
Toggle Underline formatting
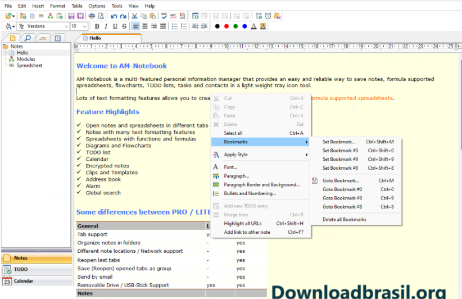(x=115, y=26)
